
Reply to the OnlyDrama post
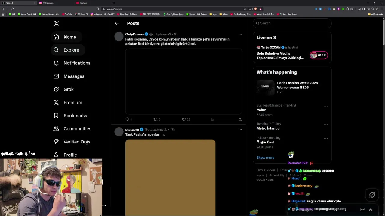[128, 119]
